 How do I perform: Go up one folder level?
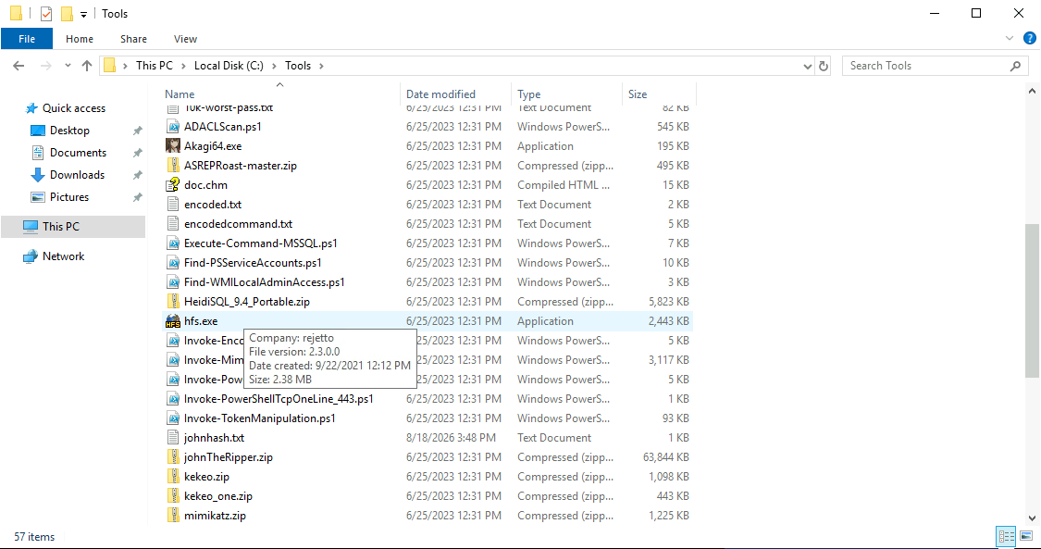point(86,66)
